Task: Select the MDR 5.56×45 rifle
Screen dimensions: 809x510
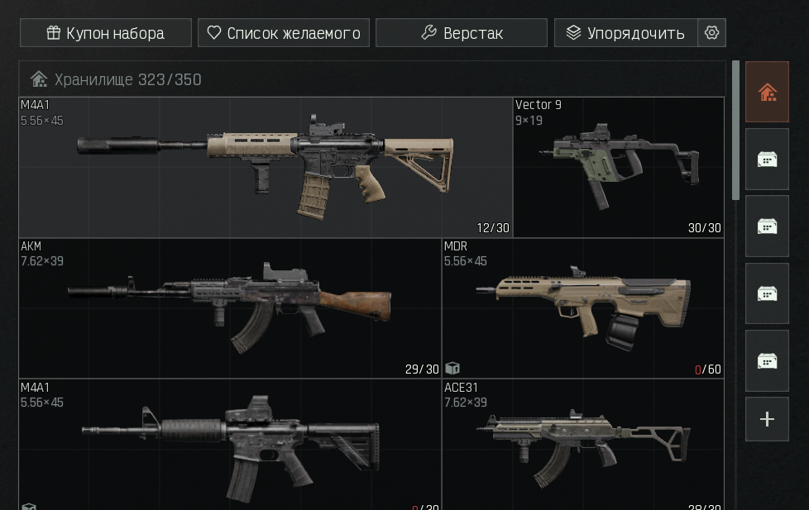Action: click(583, 308)
